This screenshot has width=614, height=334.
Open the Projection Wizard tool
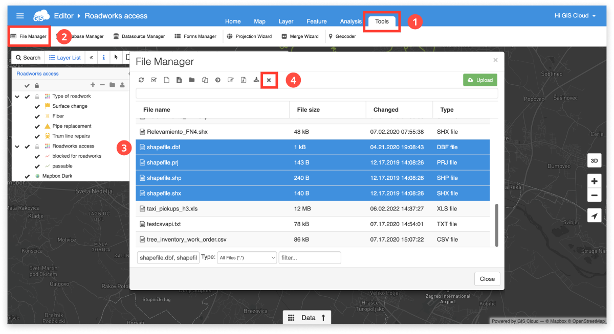click(x=251, y=36)
